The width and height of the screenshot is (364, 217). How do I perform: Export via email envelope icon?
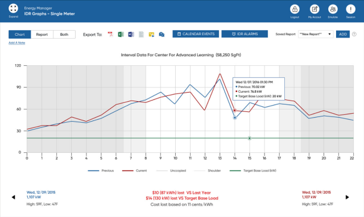[151, 35]
